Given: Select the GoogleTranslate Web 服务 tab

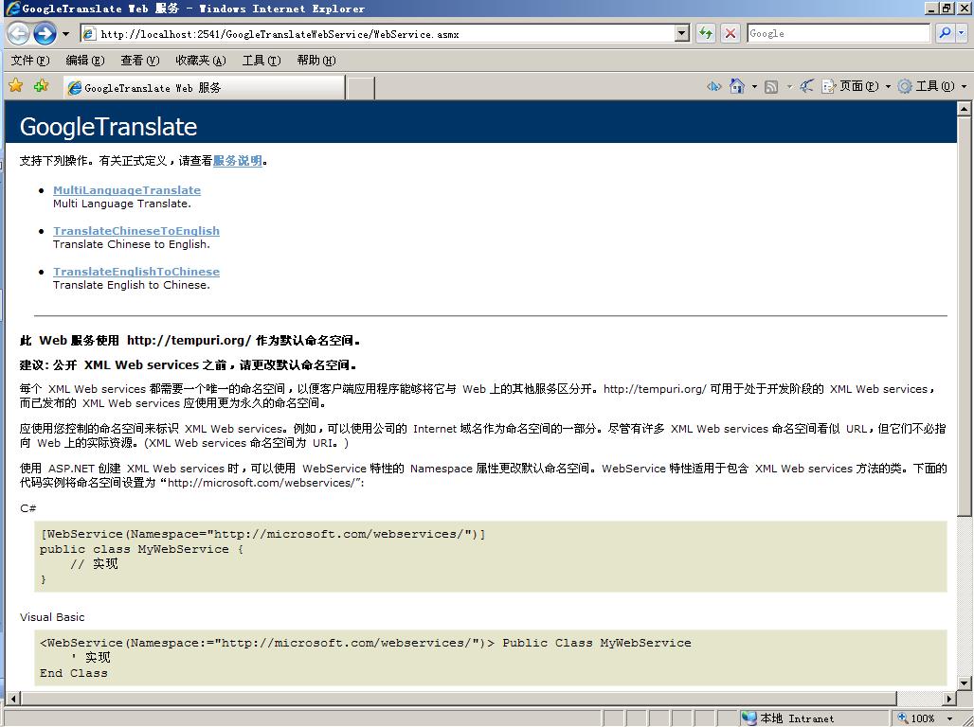Looking at the screenshot, I should point(204,87).
